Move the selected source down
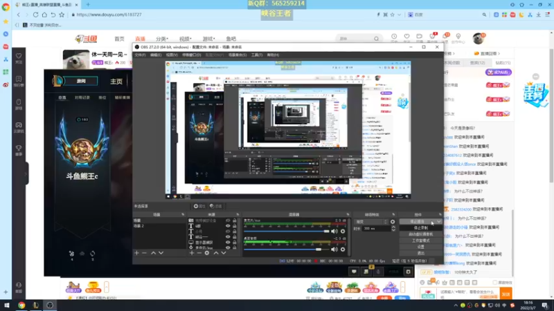 224,253
